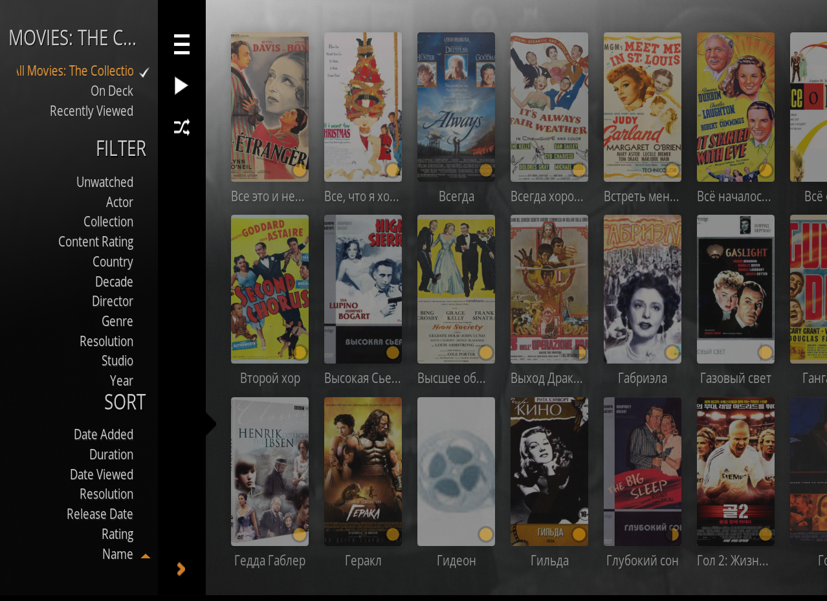Sort movies by Date Viewed
The width and height of the screenshot is (827, 601).
click(x=102, y=475)
